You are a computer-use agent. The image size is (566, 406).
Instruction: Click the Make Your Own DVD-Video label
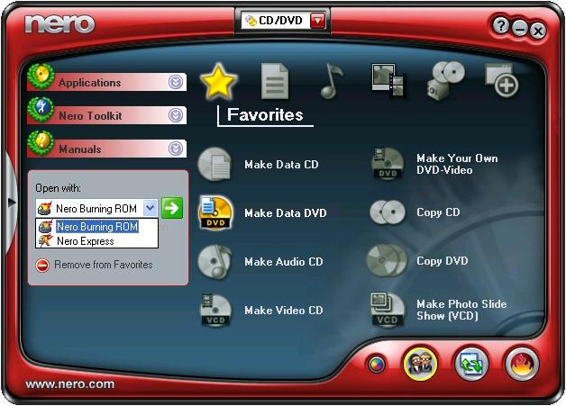pos(457,164)
